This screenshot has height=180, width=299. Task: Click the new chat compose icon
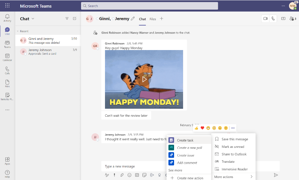click(75, 19)
